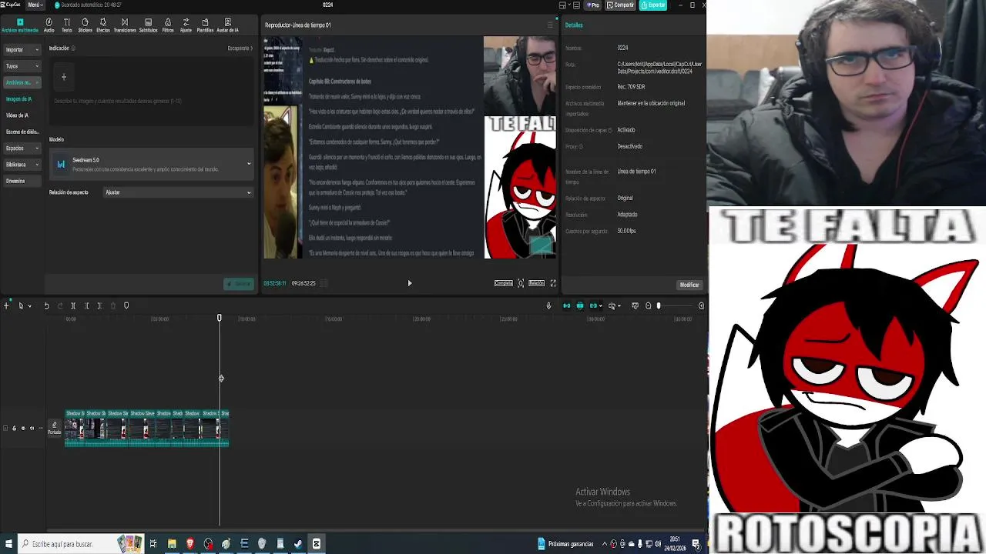The image size is (986, 554).
Task: Click the microphone record voiceover icon
Action: coord(548,306)
